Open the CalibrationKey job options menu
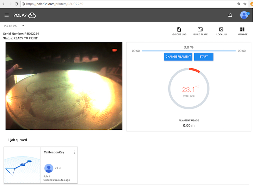 point(75,152)
